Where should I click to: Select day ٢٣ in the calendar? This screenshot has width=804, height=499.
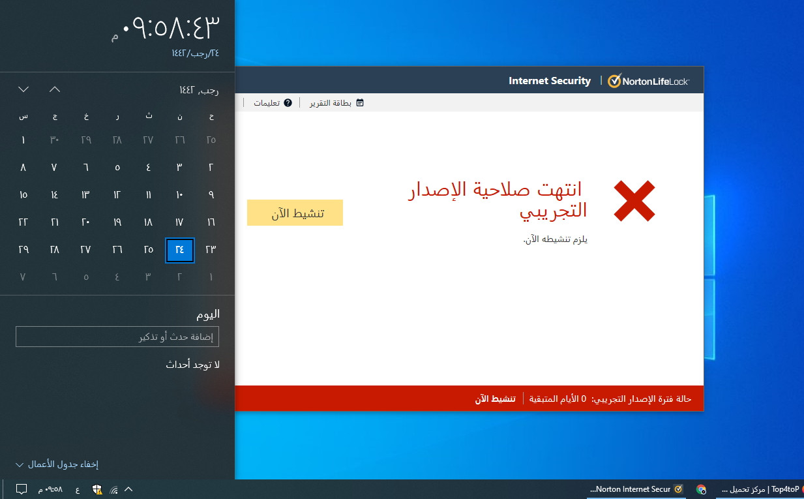(211, 249)
